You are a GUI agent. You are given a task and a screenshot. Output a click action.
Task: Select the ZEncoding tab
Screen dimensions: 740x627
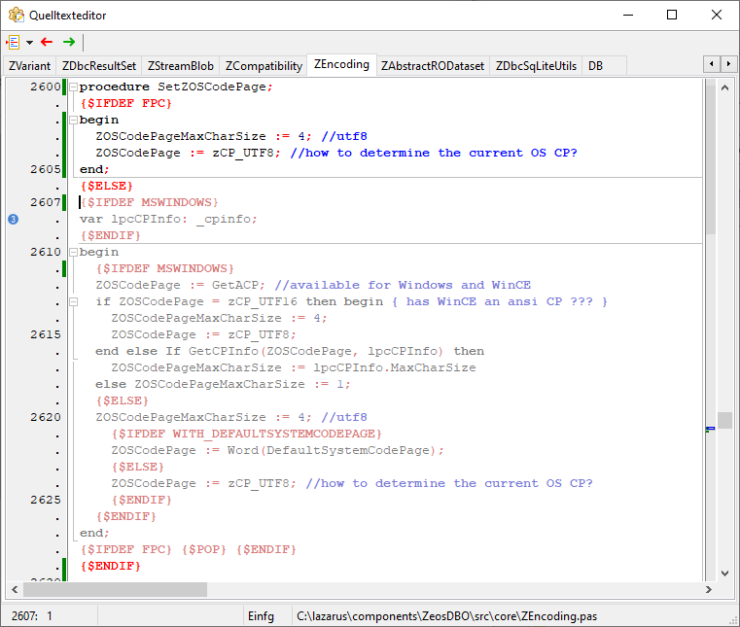[x=341, y=64]
